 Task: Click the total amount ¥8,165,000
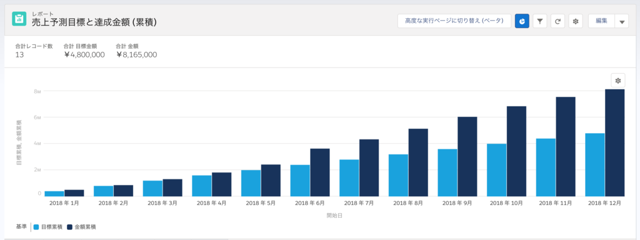[x=137, y=55]
